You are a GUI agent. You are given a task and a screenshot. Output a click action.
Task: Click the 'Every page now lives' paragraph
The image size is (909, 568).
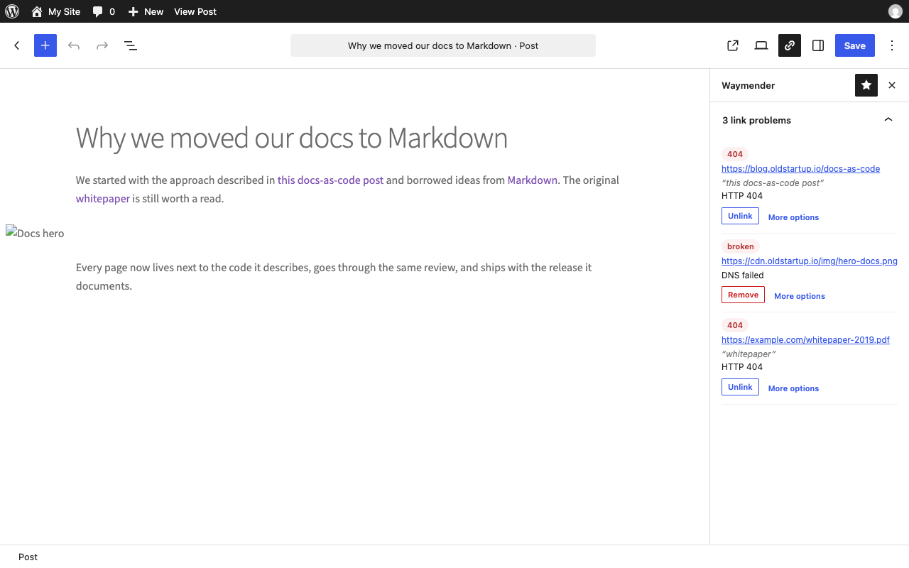348,277
